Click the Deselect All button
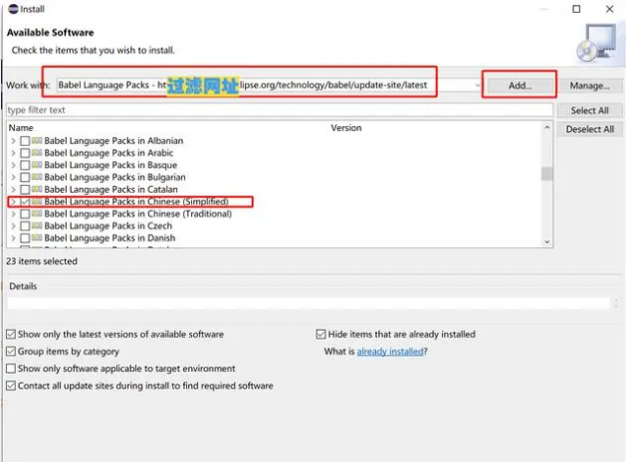This screenshot has height=462, width=626. tap(589, 129)
